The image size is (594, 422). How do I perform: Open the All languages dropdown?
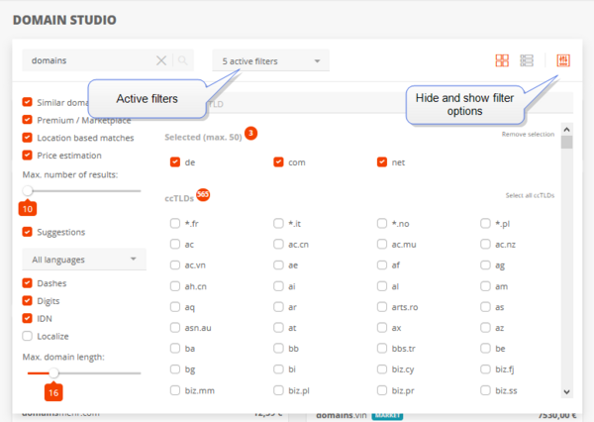click(x=84, y=260)
